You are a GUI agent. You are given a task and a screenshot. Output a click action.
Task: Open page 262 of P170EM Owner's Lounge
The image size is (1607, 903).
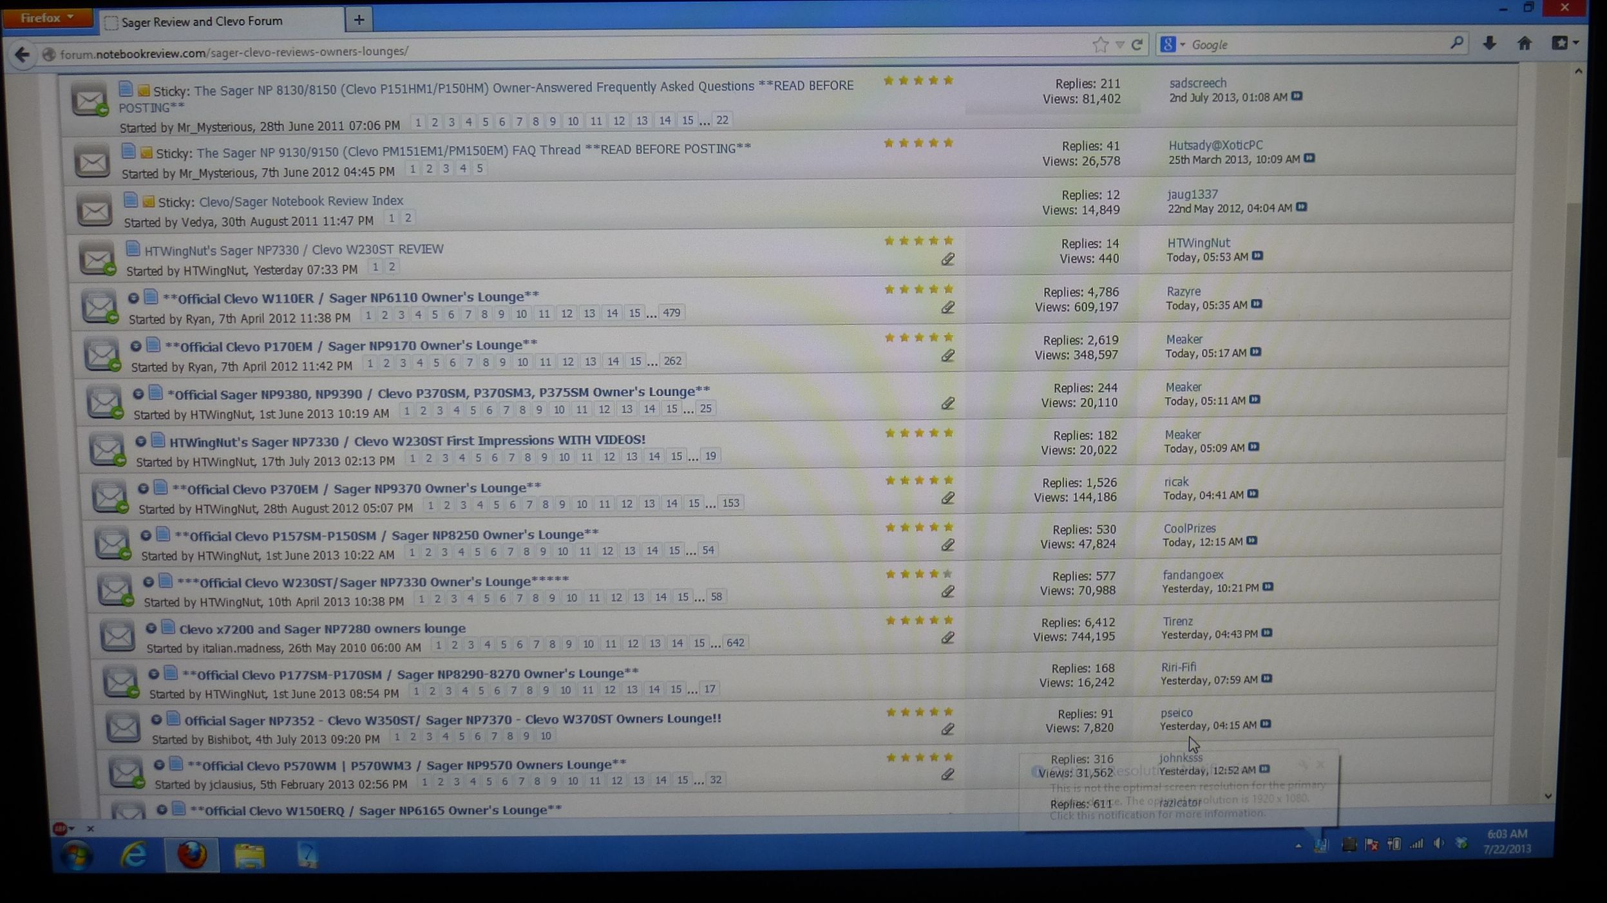672,361
